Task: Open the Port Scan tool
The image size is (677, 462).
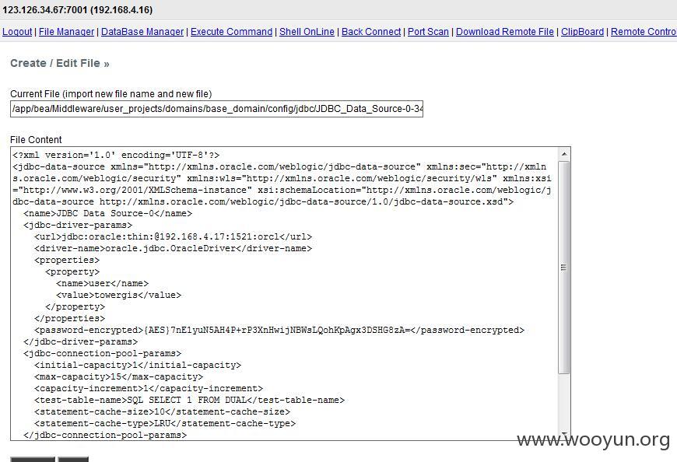Action: pyautogui.click(x=428, y=32)
